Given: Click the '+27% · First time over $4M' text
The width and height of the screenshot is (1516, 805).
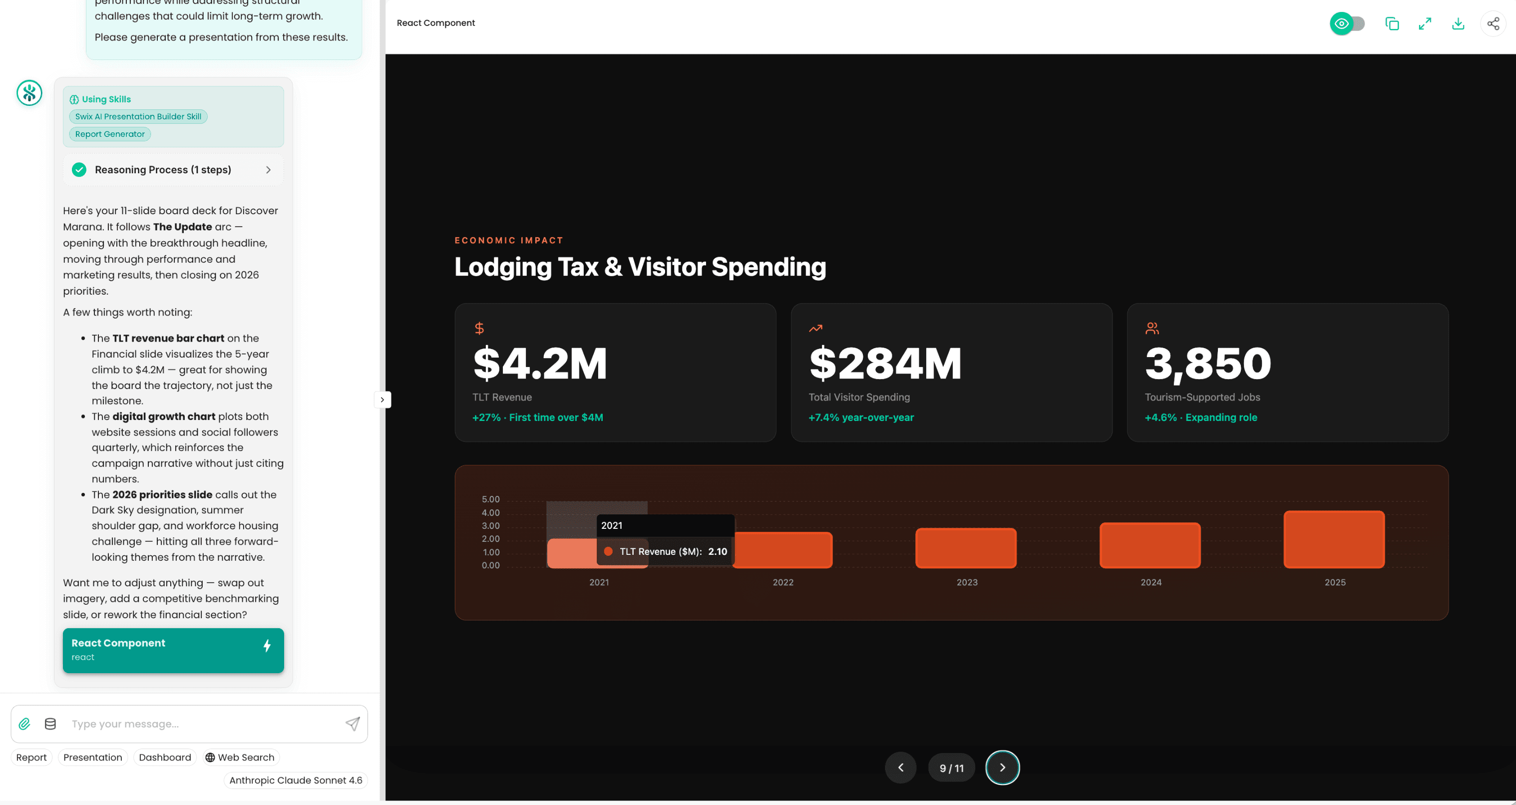Looking at the screenshot, I should [537, 417].
